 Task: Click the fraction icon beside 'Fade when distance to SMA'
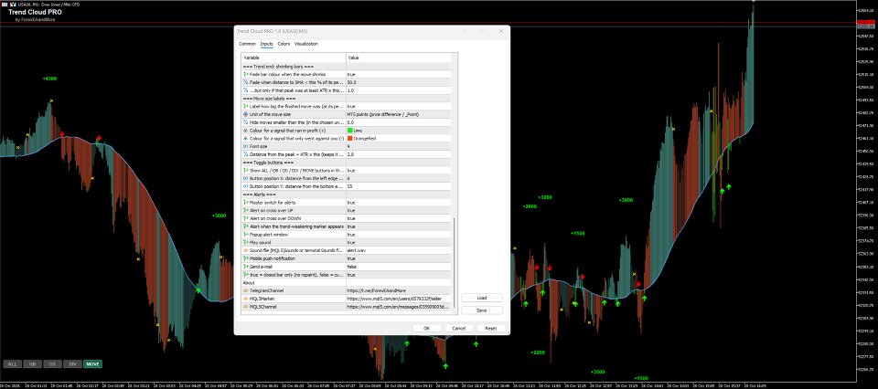tap(245, 82)
